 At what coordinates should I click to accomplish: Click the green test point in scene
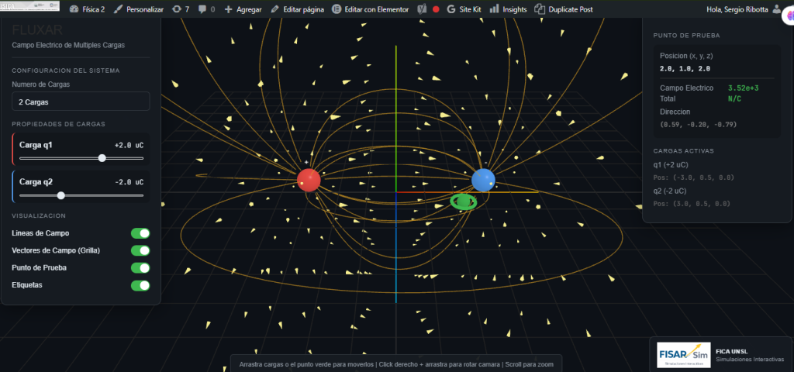click(464, 201)
